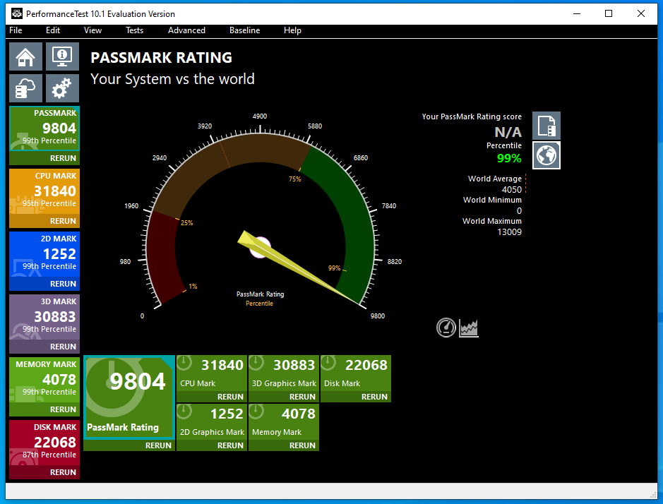Image resolution: width=663 pixels, height=504 pixels.
Task: Open the cloud baseline manager icon
Action: point(26,88)
